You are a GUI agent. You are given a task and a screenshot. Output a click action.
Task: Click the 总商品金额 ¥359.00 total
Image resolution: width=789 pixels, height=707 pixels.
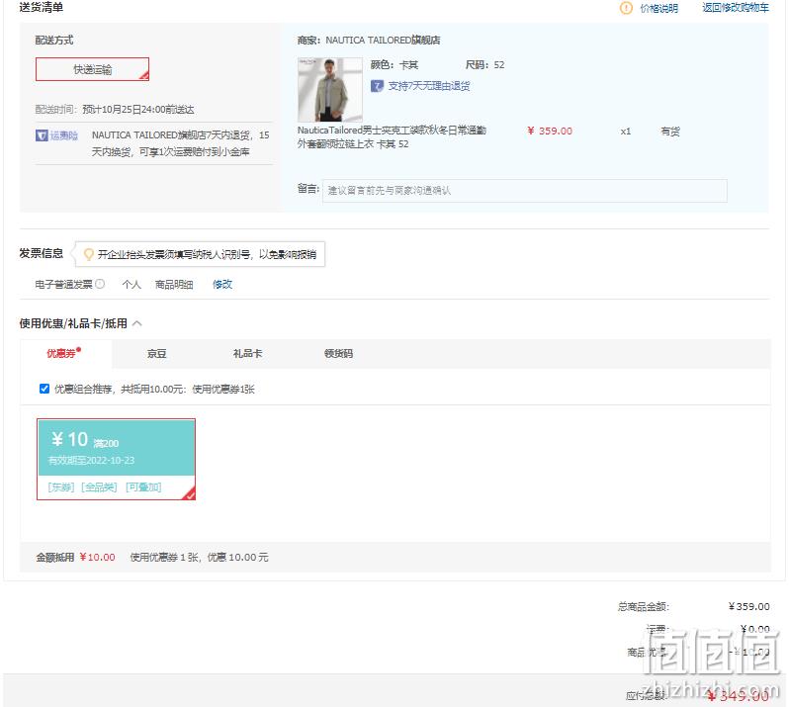pos(748,606)
